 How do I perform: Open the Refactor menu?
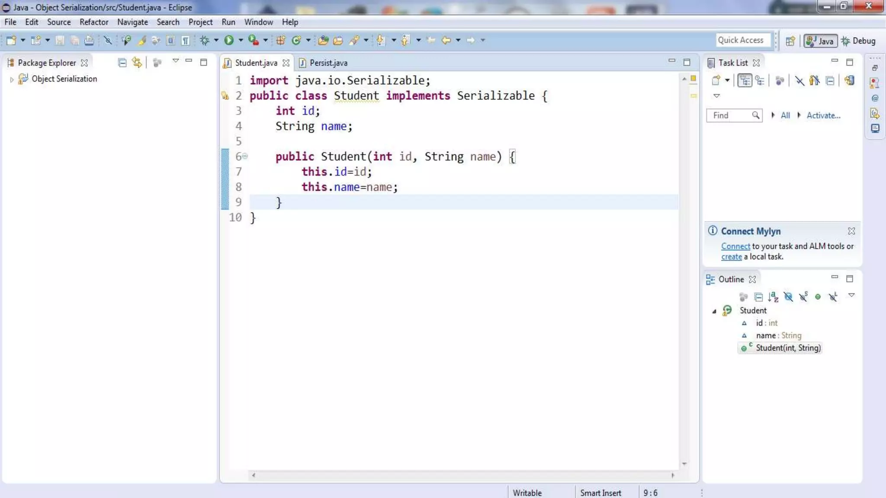93,22
